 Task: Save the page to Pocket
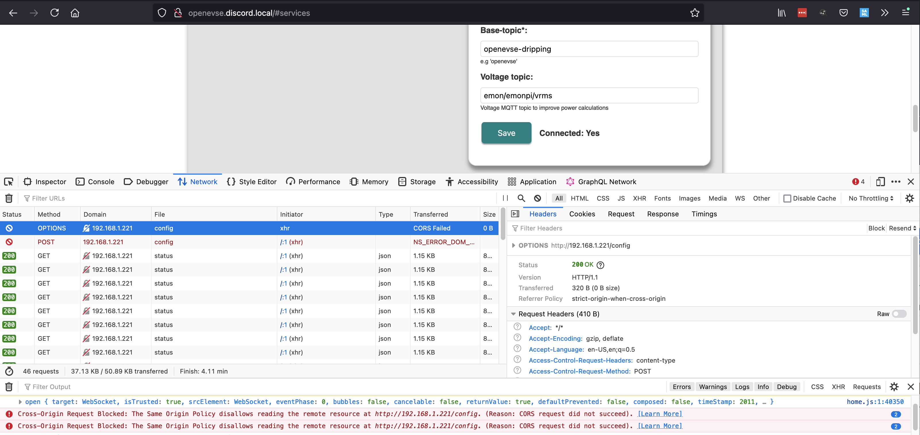[844, 13]
